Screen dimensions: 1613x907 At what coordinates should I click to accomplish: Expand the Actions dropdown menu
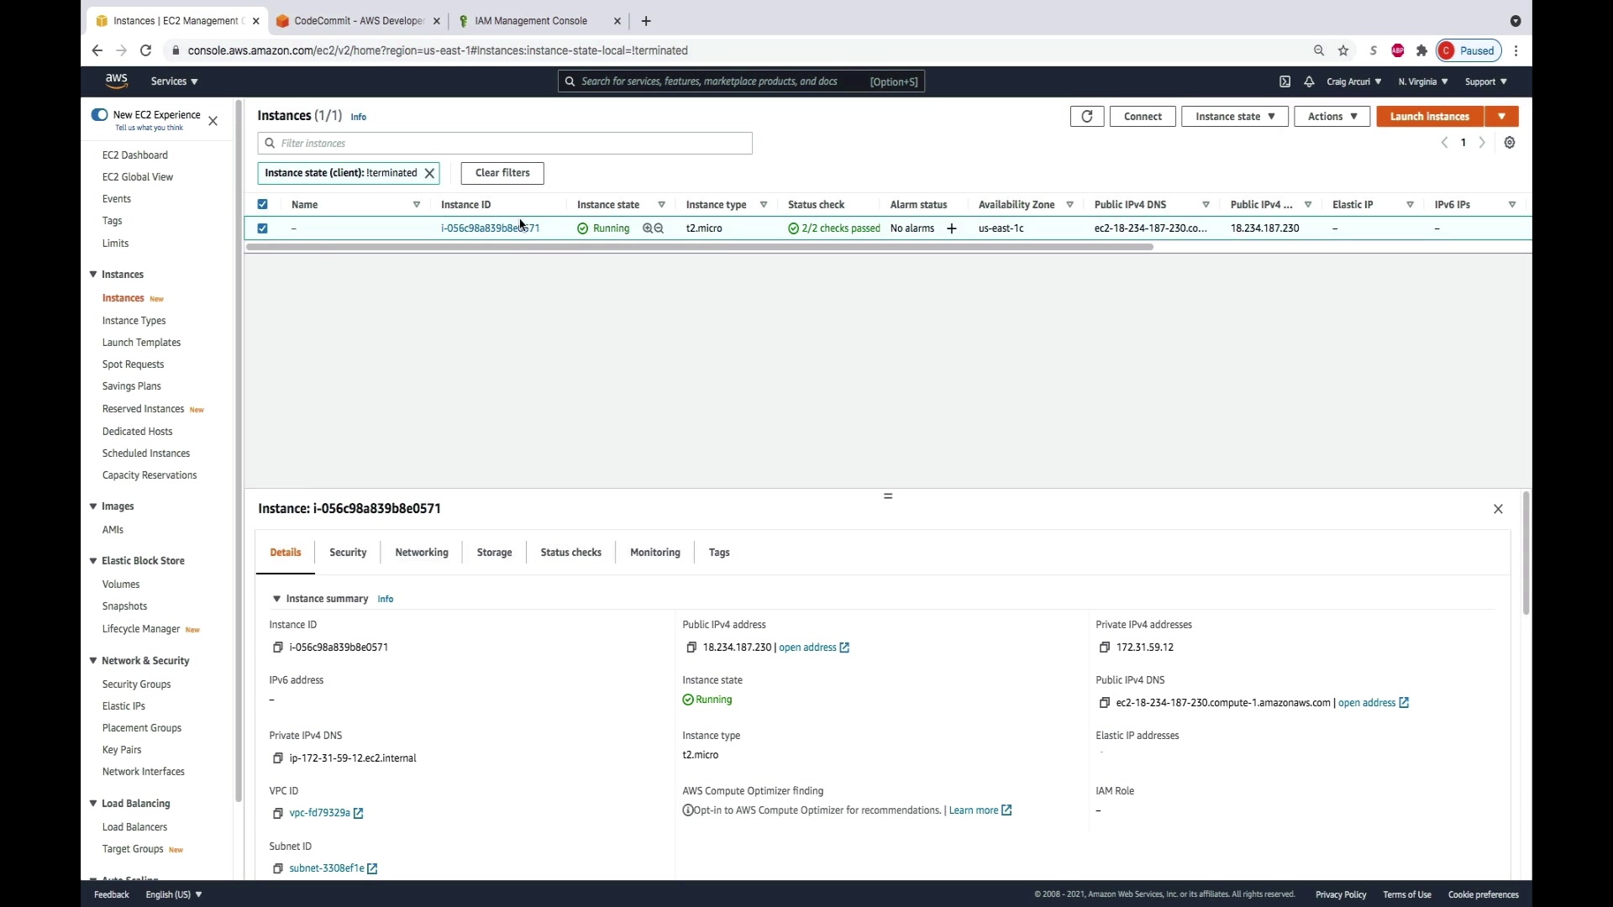click(x=1332, y=117)
